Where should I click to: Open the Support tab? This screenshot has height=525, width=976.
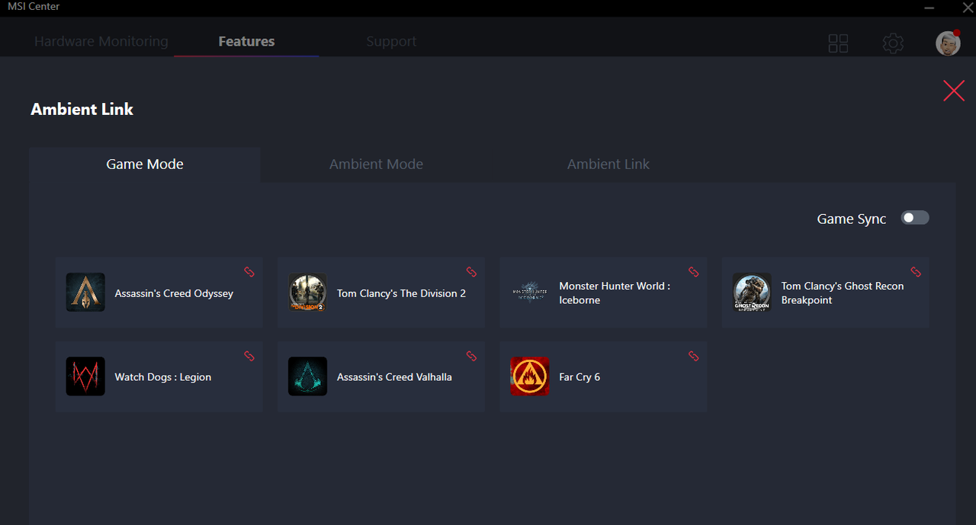391,41
